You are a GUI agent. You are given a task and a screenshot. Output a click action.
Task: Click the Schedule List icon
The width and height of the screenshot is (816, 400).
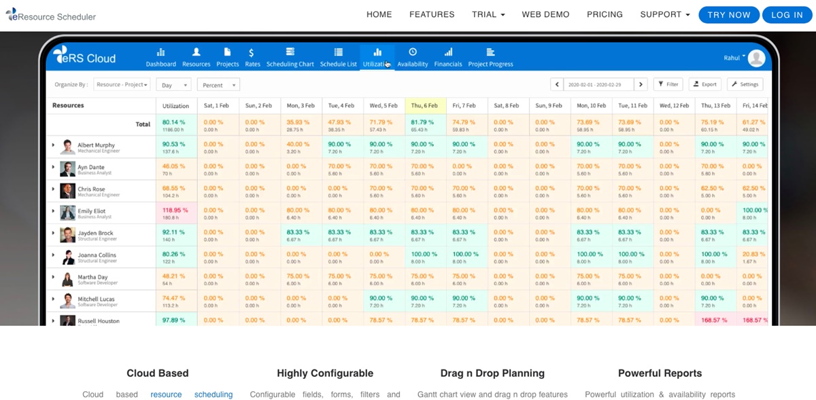pyautogui.click(x=338, y=53)
